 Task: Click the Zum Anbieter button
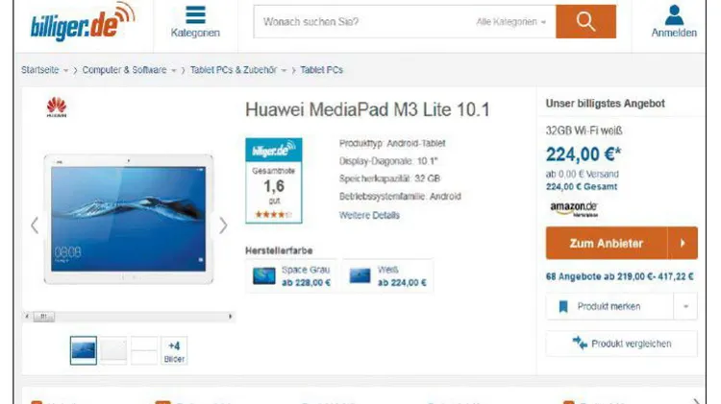(607, 243)
